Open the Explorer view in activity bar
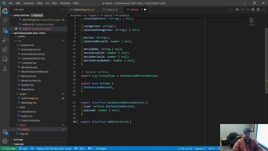Image resolution: width=268 pixels, height=151 pixels. point(5,11)
